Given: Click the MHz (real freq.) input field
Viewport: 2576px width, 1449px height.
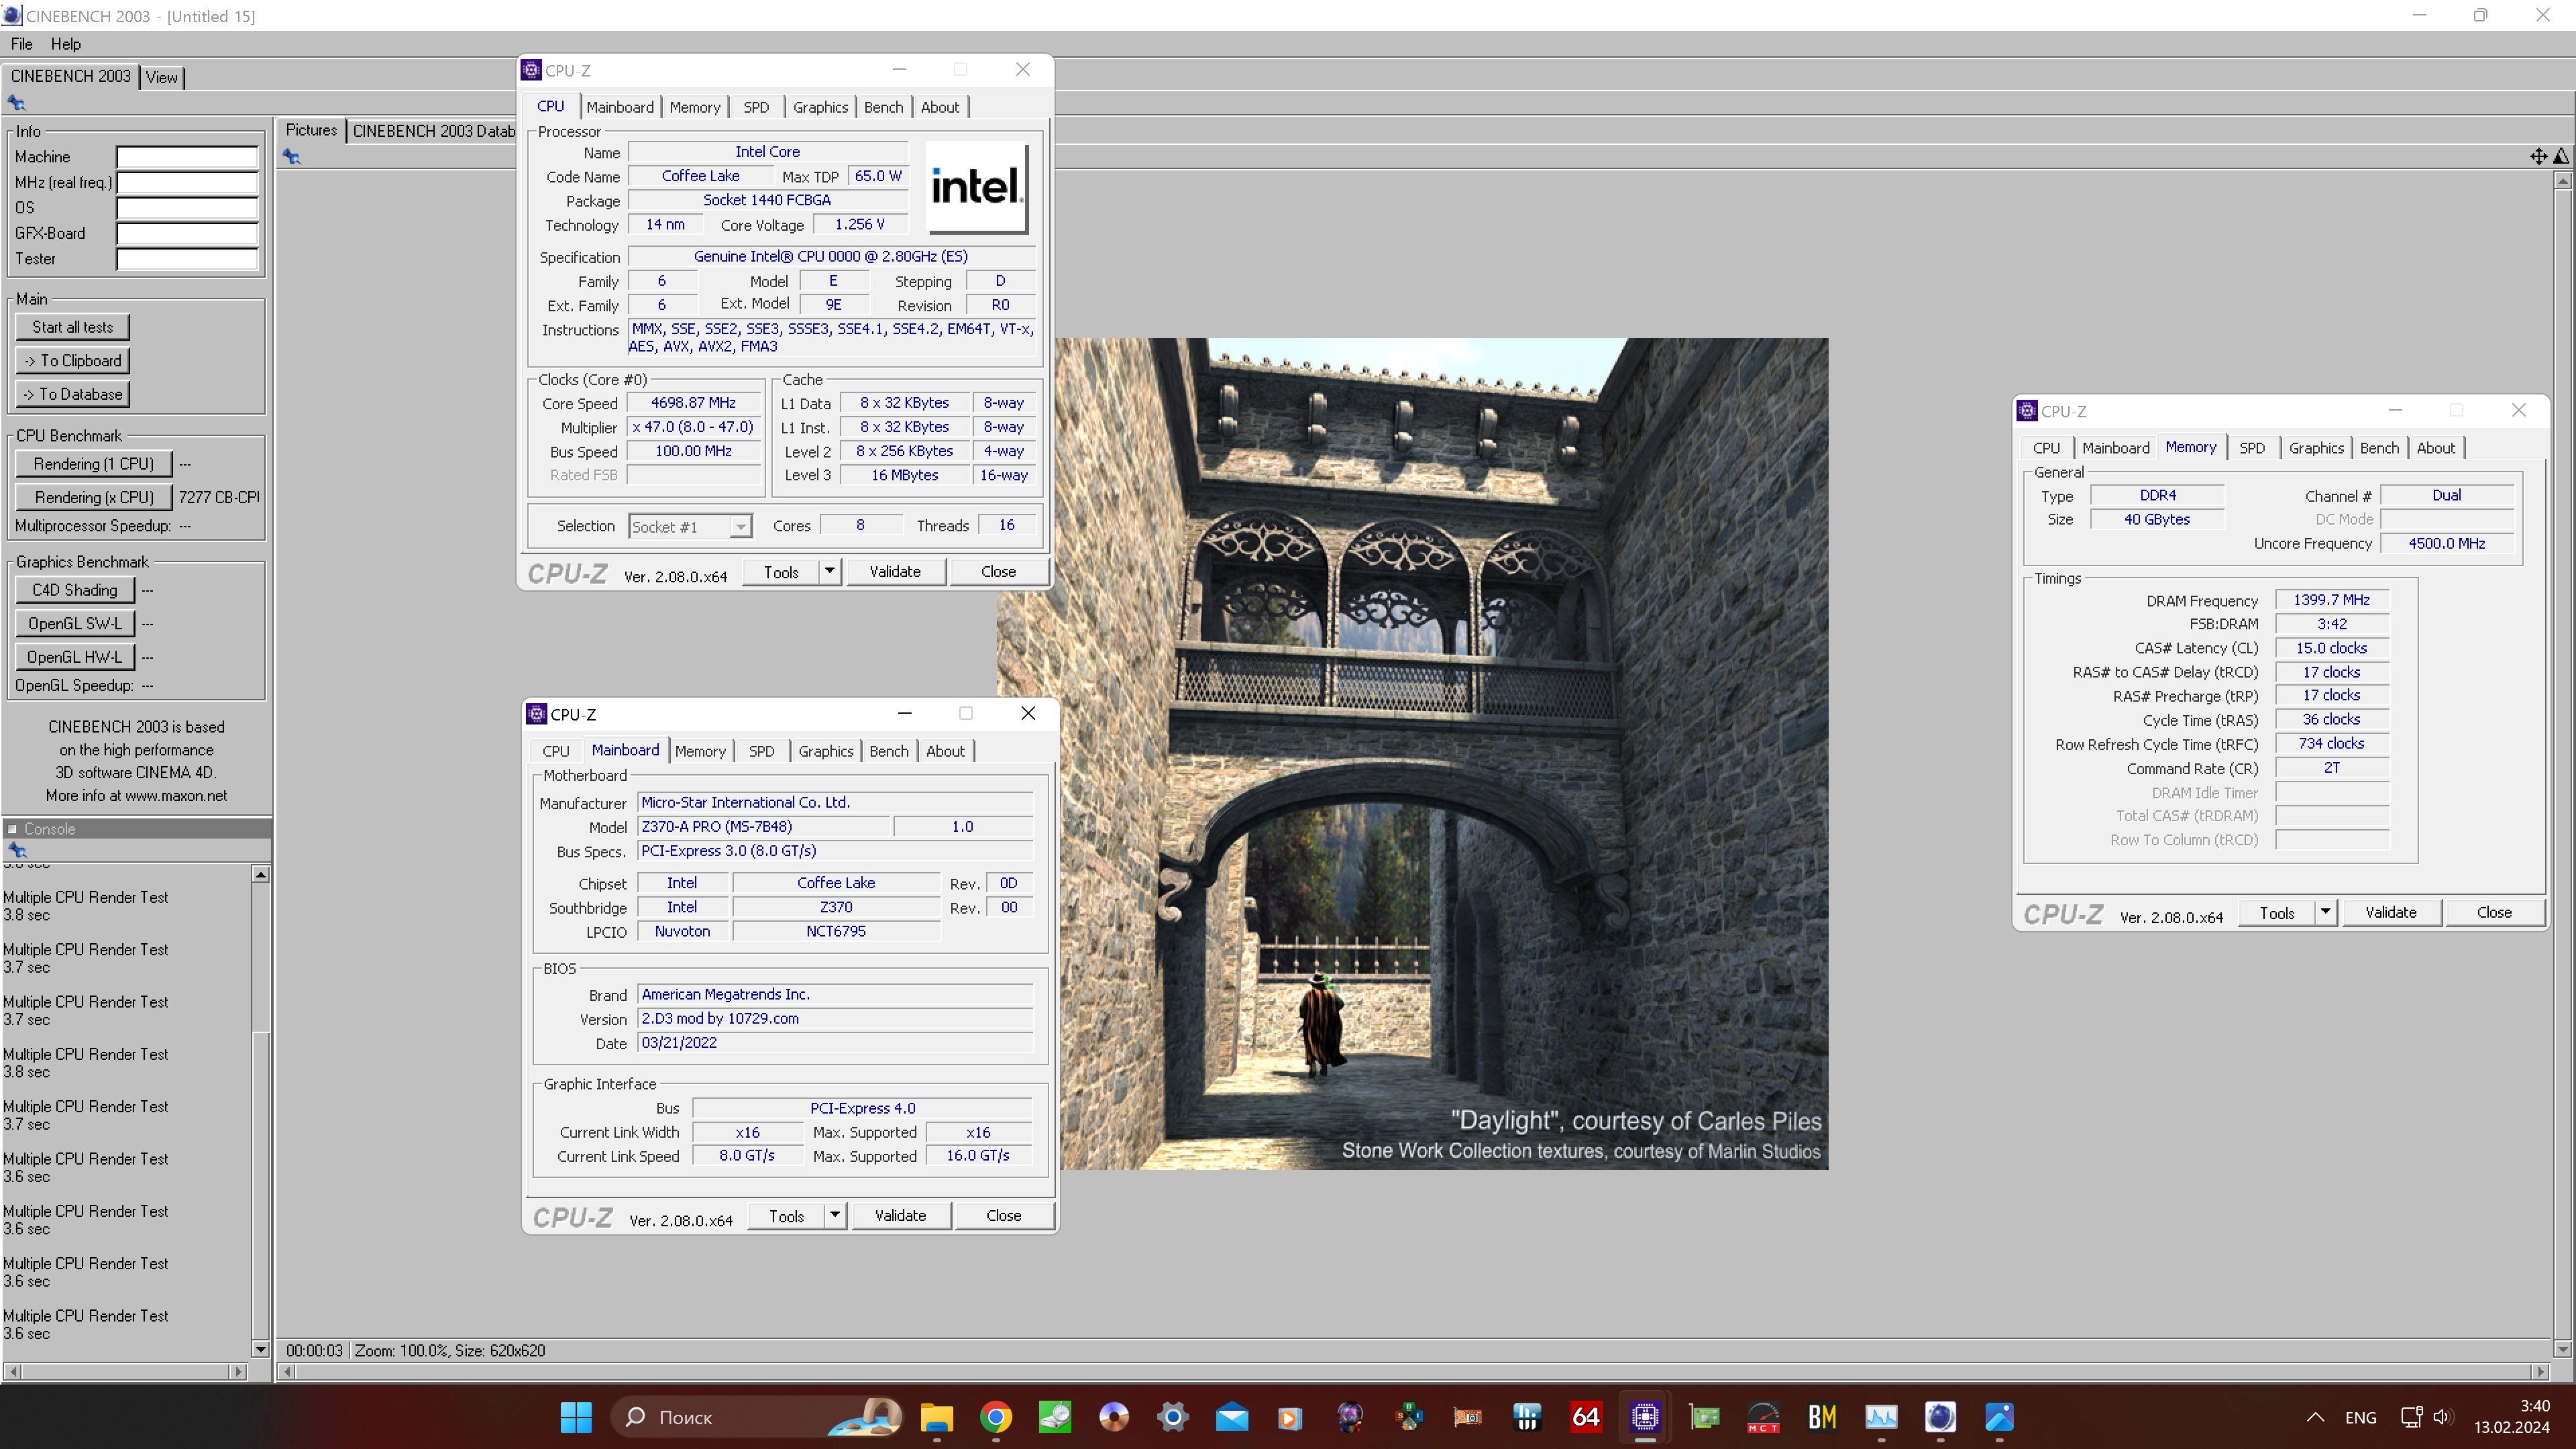Looking at the screenshot, I should pos(187,182).
